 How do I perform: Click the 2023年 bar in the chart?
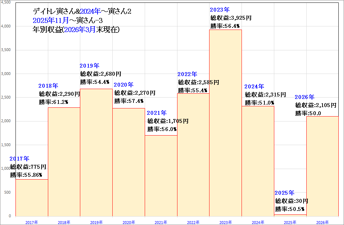coord(225,123)
